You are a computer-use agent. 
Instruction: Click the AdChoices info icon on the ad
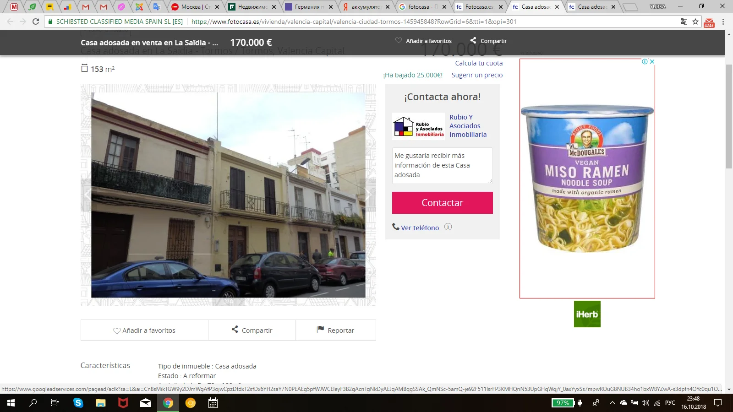point(645,62)
